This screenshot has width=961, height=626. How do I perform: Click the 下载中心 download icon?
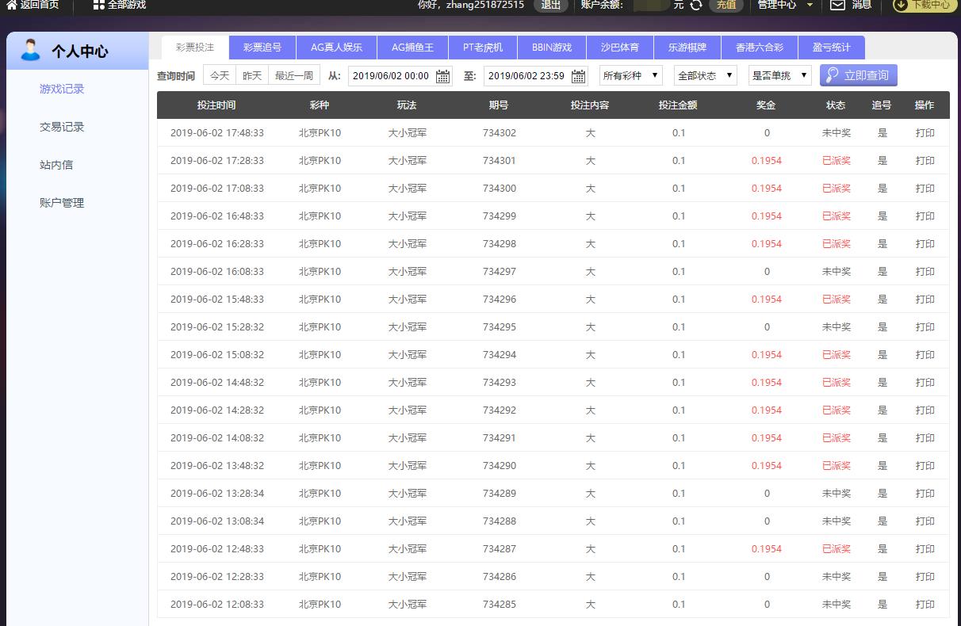[x=902, y=5]
